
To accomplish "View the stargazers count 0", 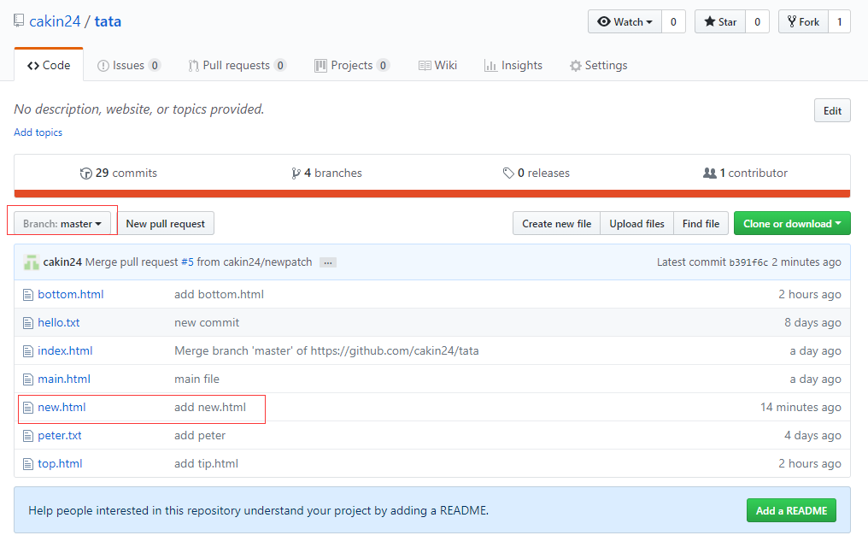I will pyautogui.click(x=757, y=21).
